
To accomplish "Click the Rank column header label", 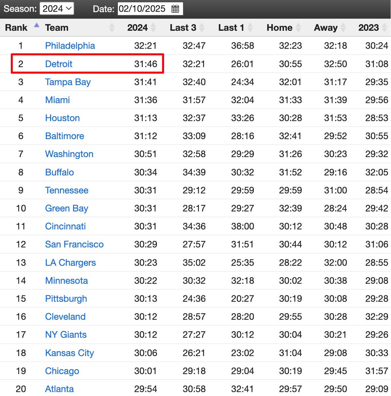I will click(16, 28).
